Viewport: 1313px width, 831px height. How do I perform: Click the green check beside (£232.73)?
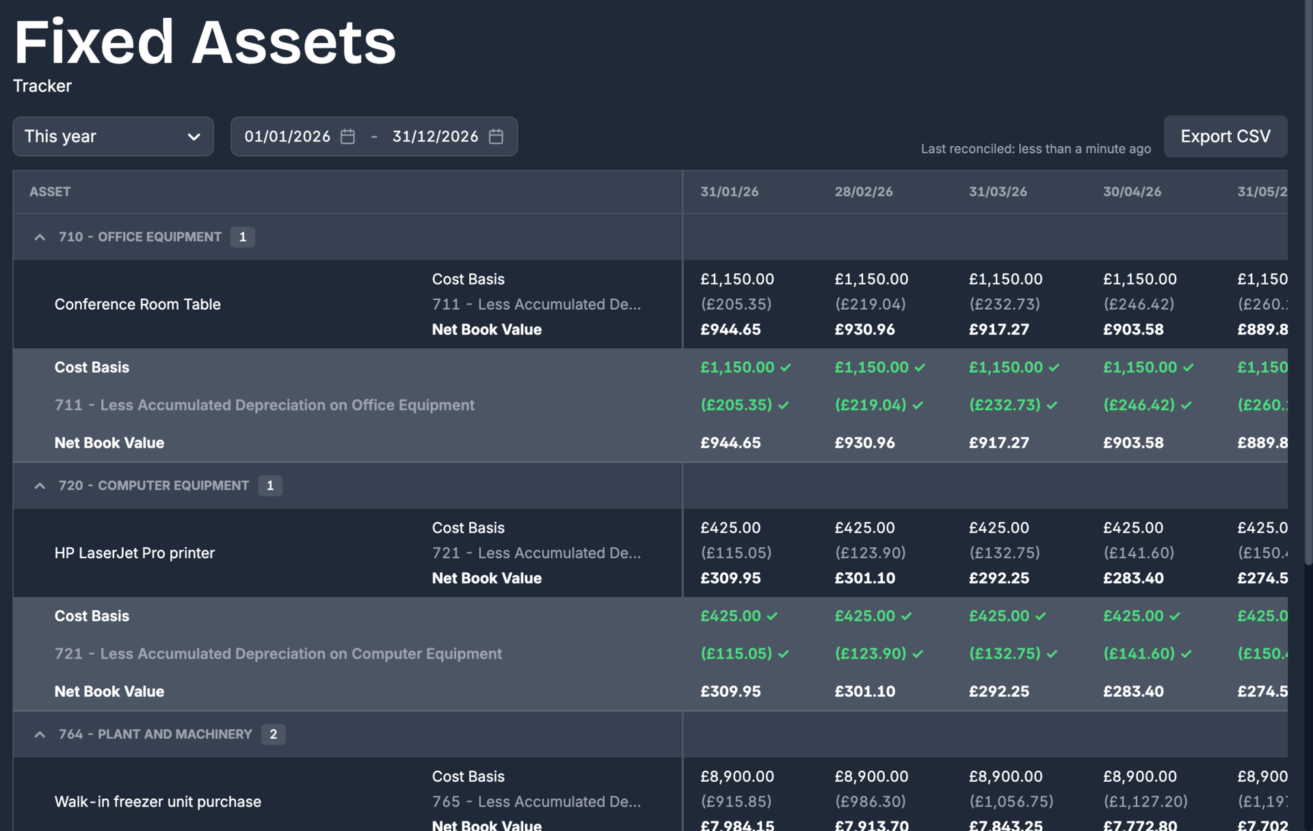[1052, 405]
